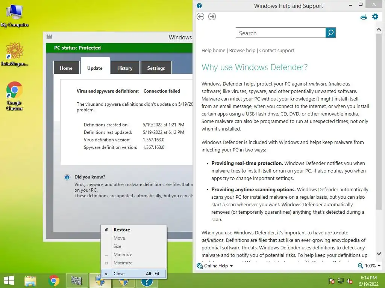Click the Did you know info icon
This screenshot has height=288, width=385.
click(x=67, y=177)
